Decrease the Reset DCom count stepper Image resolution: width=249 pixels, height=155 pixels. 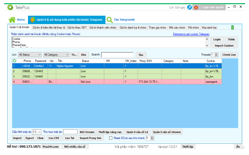coord(152,139)
